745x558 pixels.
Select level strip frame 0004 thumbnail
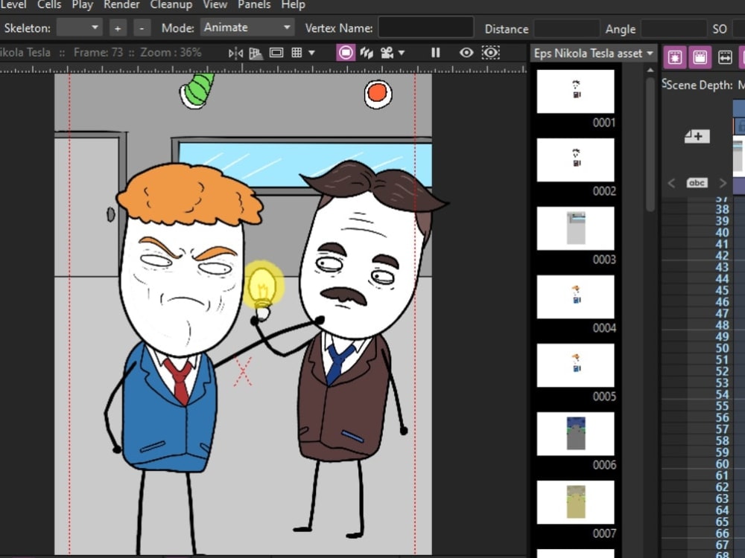point(575,297)
